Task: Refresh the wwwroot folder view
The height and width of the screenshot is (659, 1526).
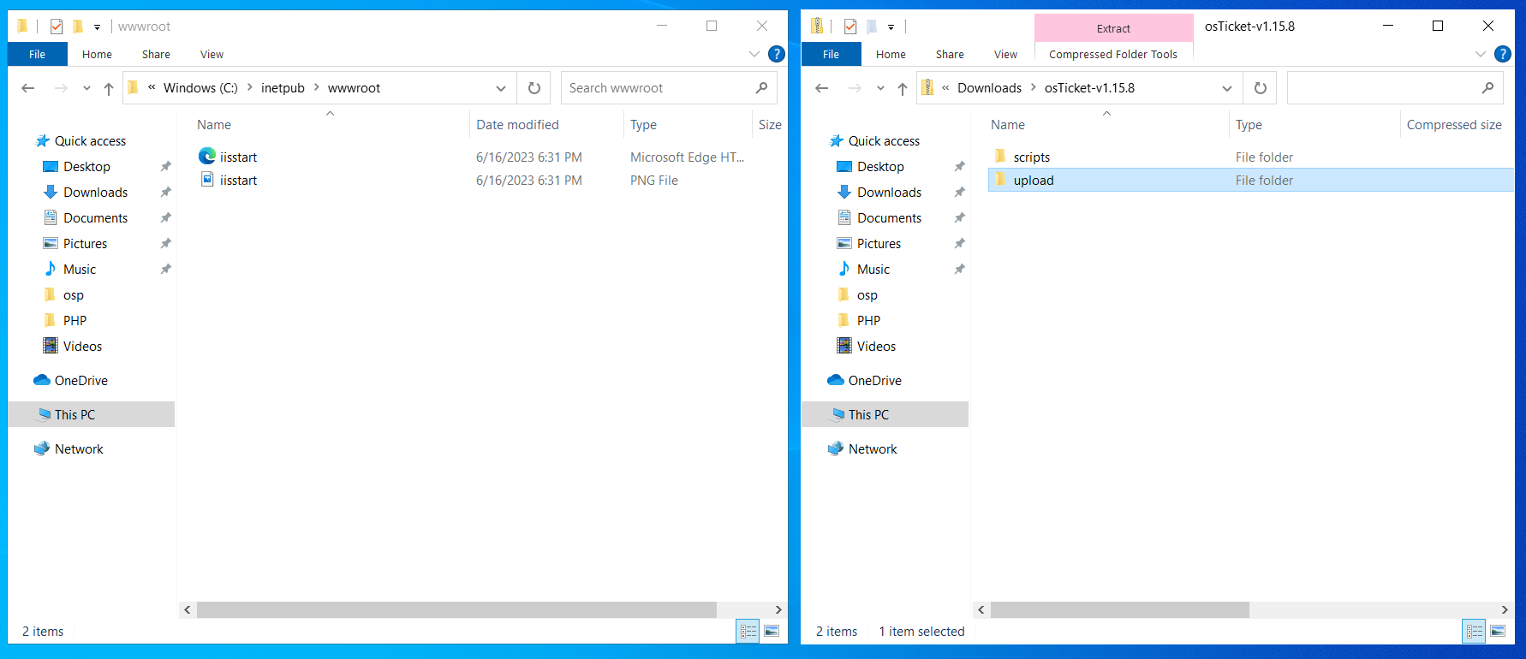Action: coord(534,88)
